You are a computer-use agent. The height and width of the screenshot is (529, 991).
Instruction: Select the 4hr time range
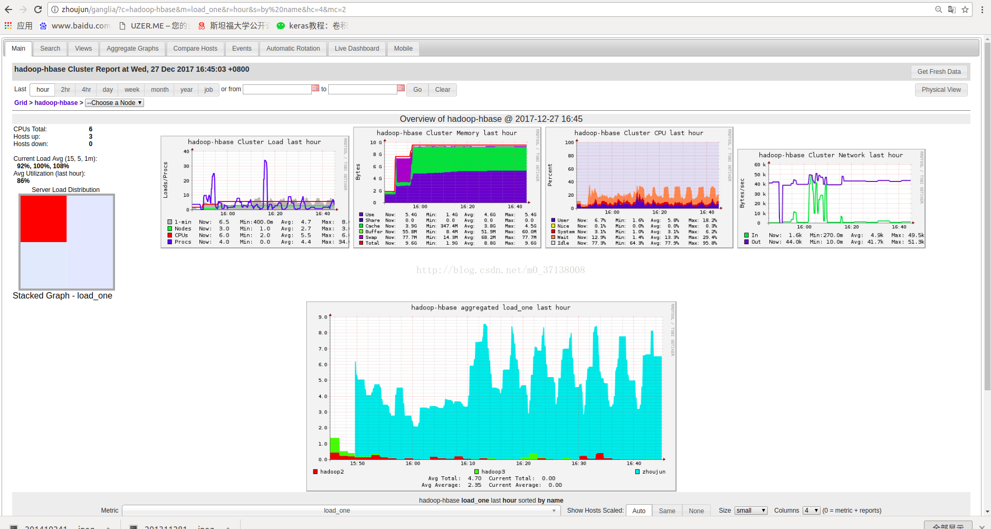pyautogui.click(x=86, y=90)
